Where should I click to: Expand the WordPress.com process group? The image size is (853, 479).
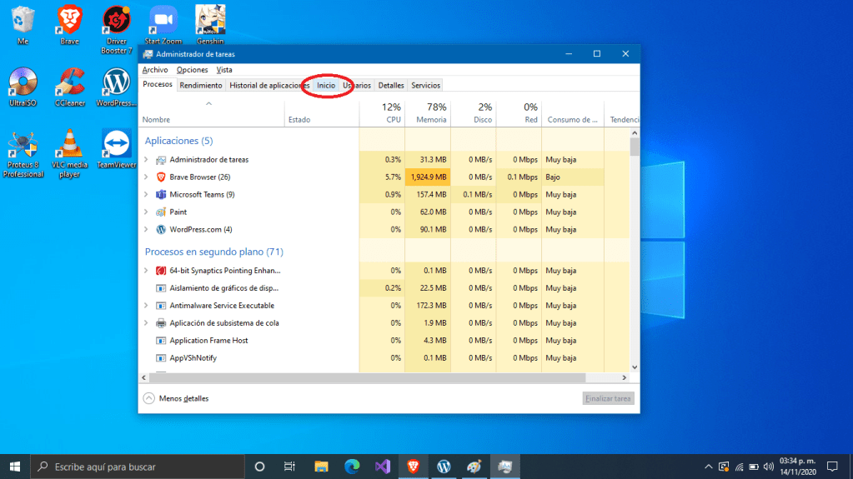(147, 230)
